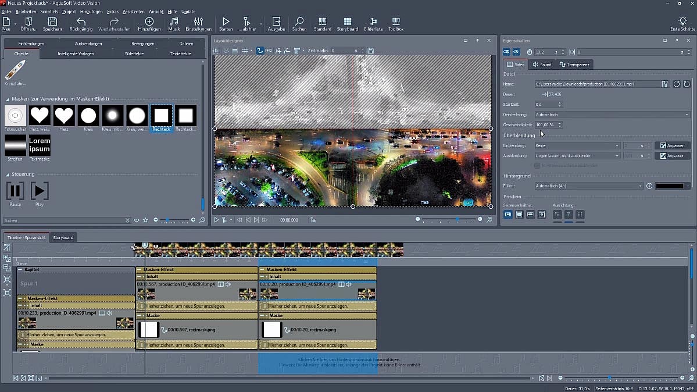Click the search field in Toolbox
The width and height of the screenshot is (697, 392).
[x=63, y=220]
